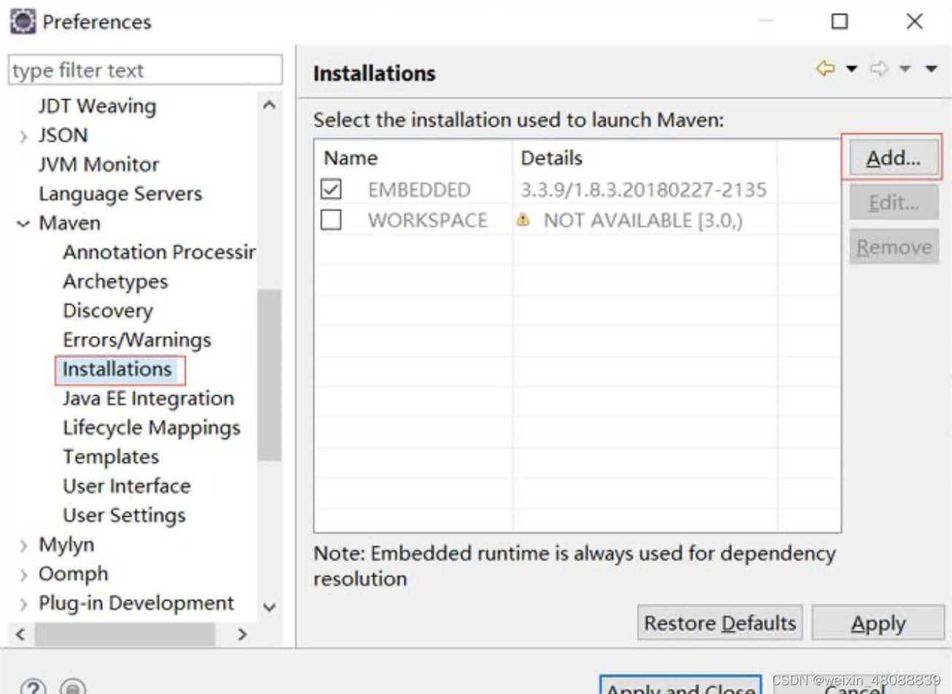Select Installations under Maven
Viewport: 952px width, 694px height.
117,369
